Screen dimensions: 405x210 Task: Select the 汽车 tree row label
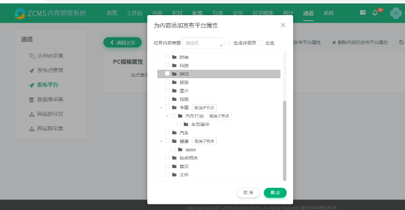click(x=184, y=133)
